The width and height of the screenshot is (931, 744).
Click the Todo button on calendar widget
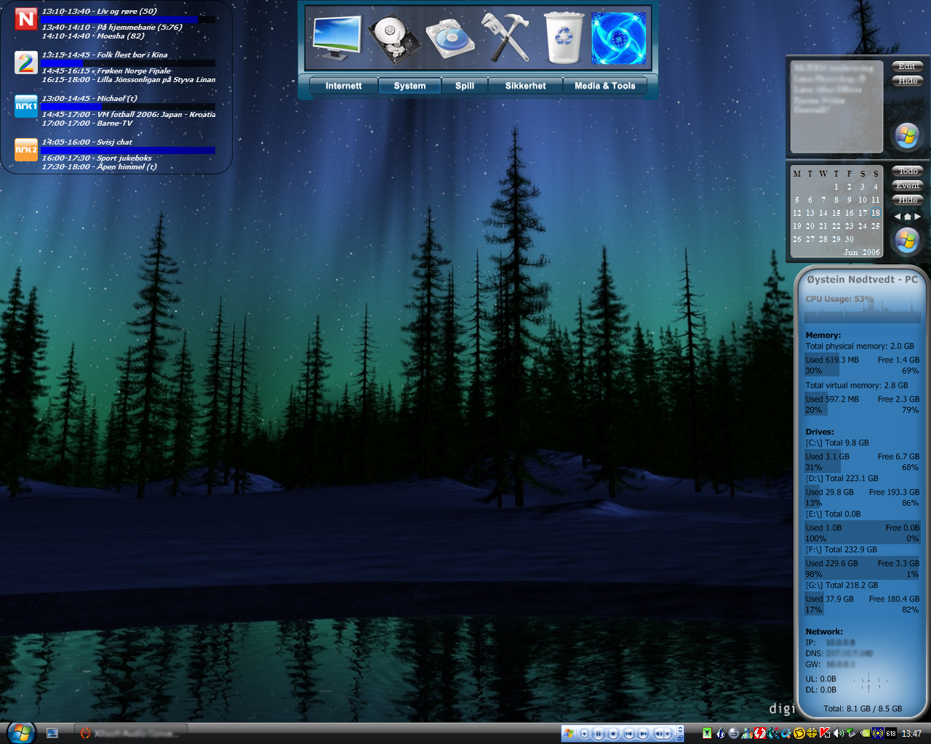(907, 171)
